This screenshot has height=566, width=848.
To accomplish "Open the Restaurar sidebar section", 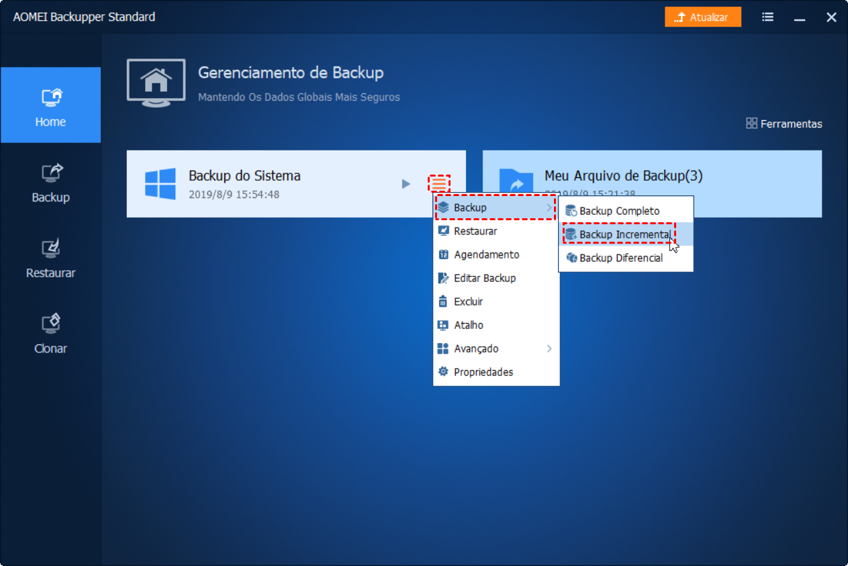I will point(50,258).
